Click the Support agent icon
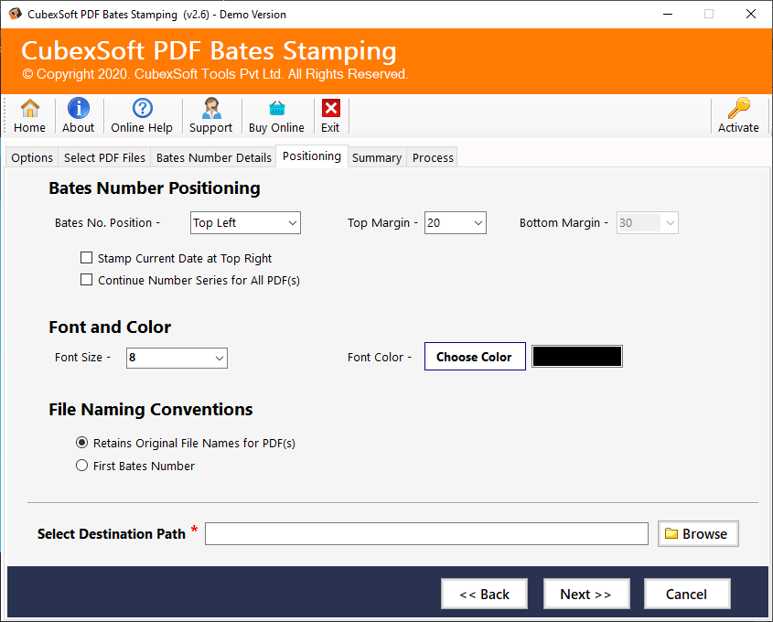 click(x=210, y=110)
